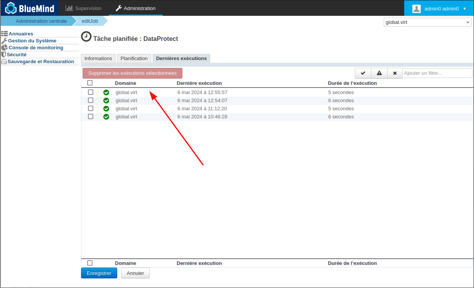Select all executions using top header checkbox
Screen dimensions: 474x288
point(90,83)
